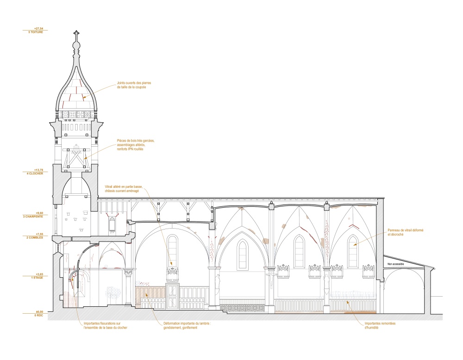Screen dimensions: 463x360
Task: Select the "Importantes remontées d'humidité" annotation
Action: (380, 325)
